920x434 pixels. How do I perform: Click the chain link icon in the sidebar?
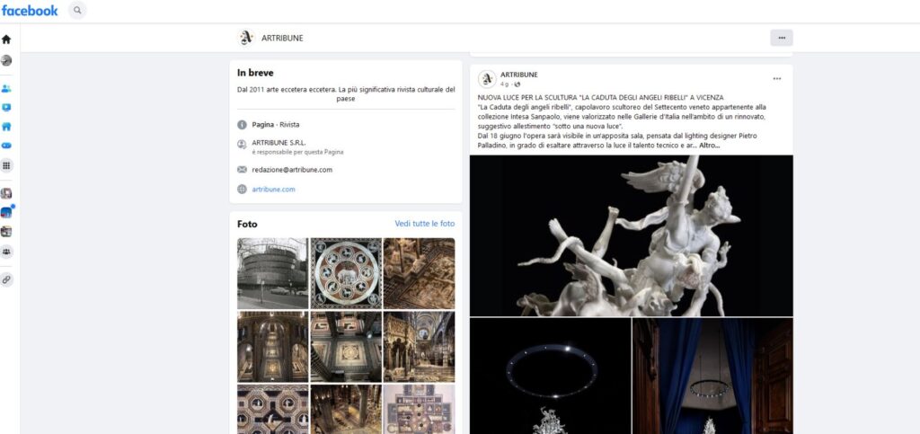pos(6,279)
